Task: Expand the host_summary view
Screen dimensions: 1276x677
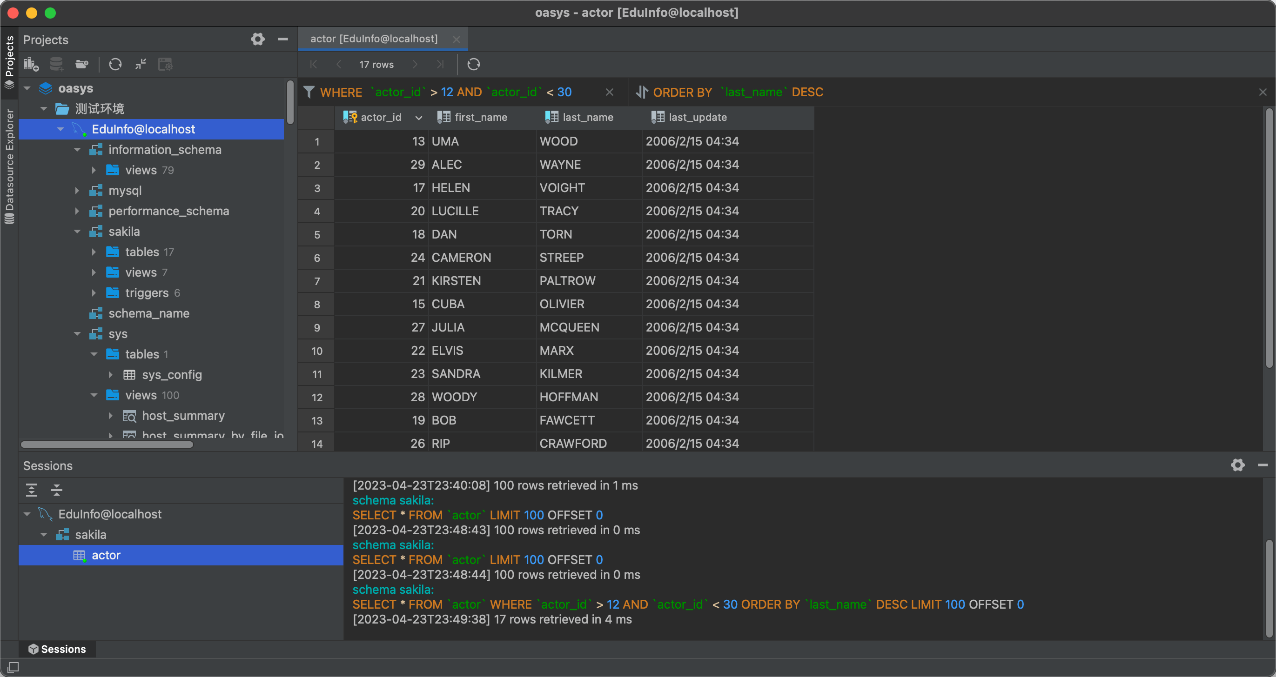Action: [x=111, y=416]
